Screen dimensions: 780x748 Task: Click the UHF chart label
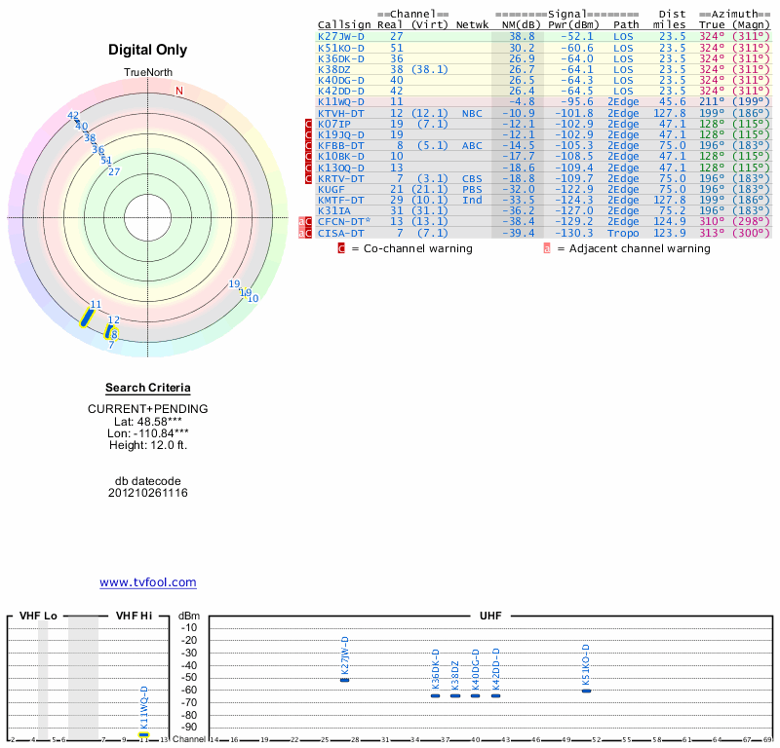click(x=490, y=616)
